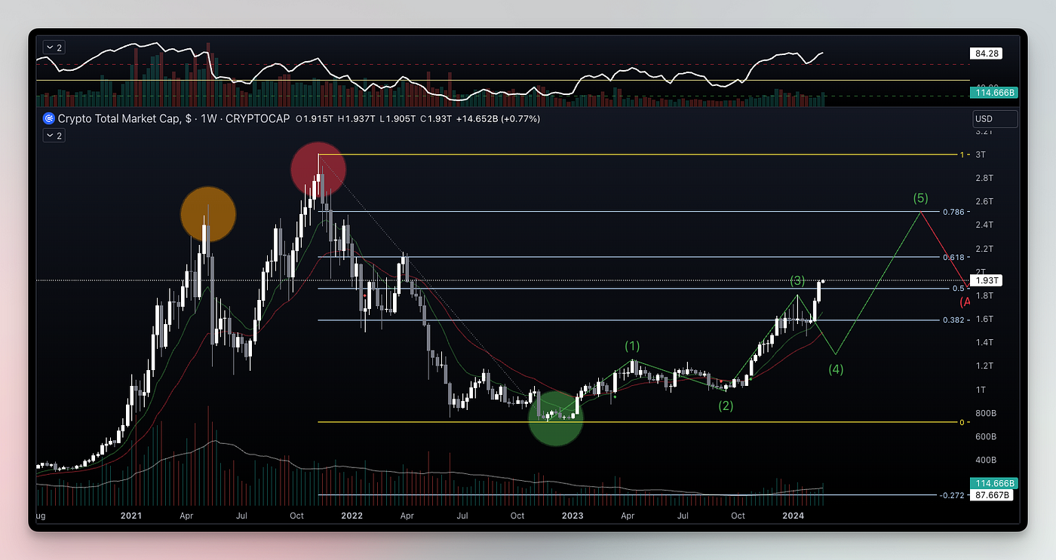This screenshot has height=560, width=1056.
Task: Click the 0.382 Fibonacci level label
Action: [x=955, y=320]
